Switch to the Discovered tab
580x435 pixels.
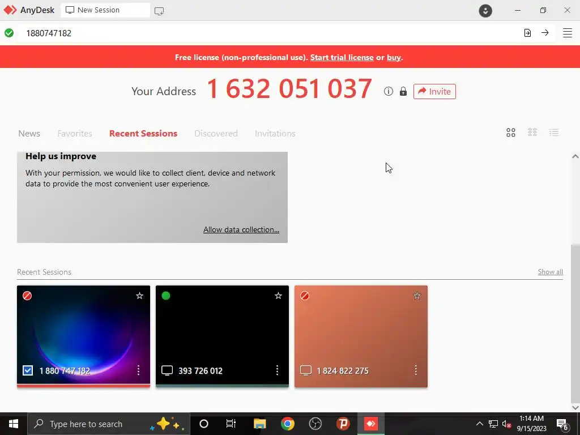point(216,134)
